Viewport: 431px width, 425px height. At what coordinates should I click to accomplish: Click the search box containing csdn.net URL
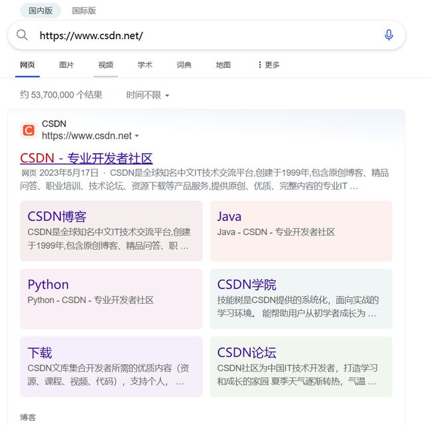(206, 35)
